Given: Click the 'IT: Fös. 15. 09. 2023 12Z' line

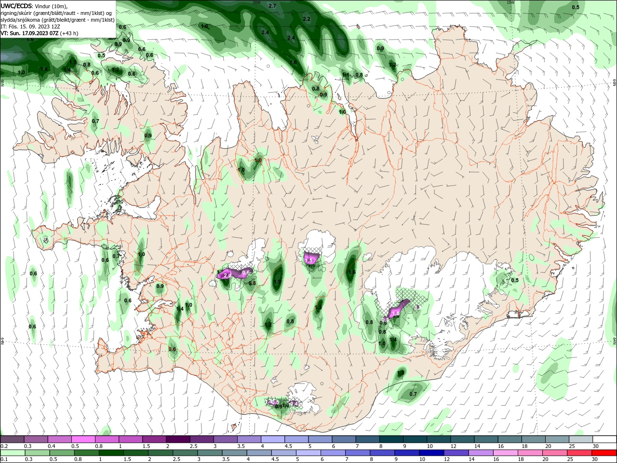Looking at the screenshot, I should click(30, 27).
